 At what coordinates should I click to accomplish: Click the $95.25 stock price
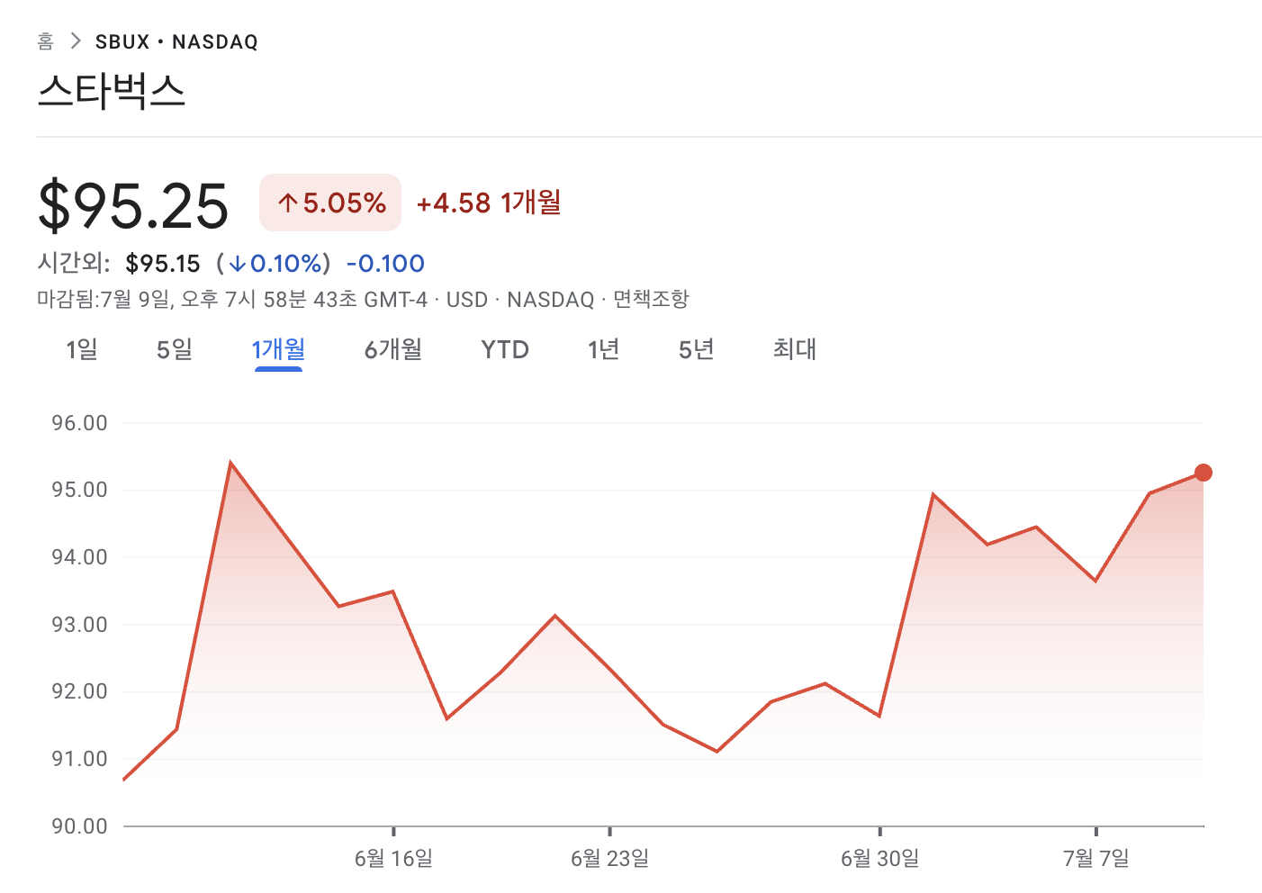[x=133, y=206]
